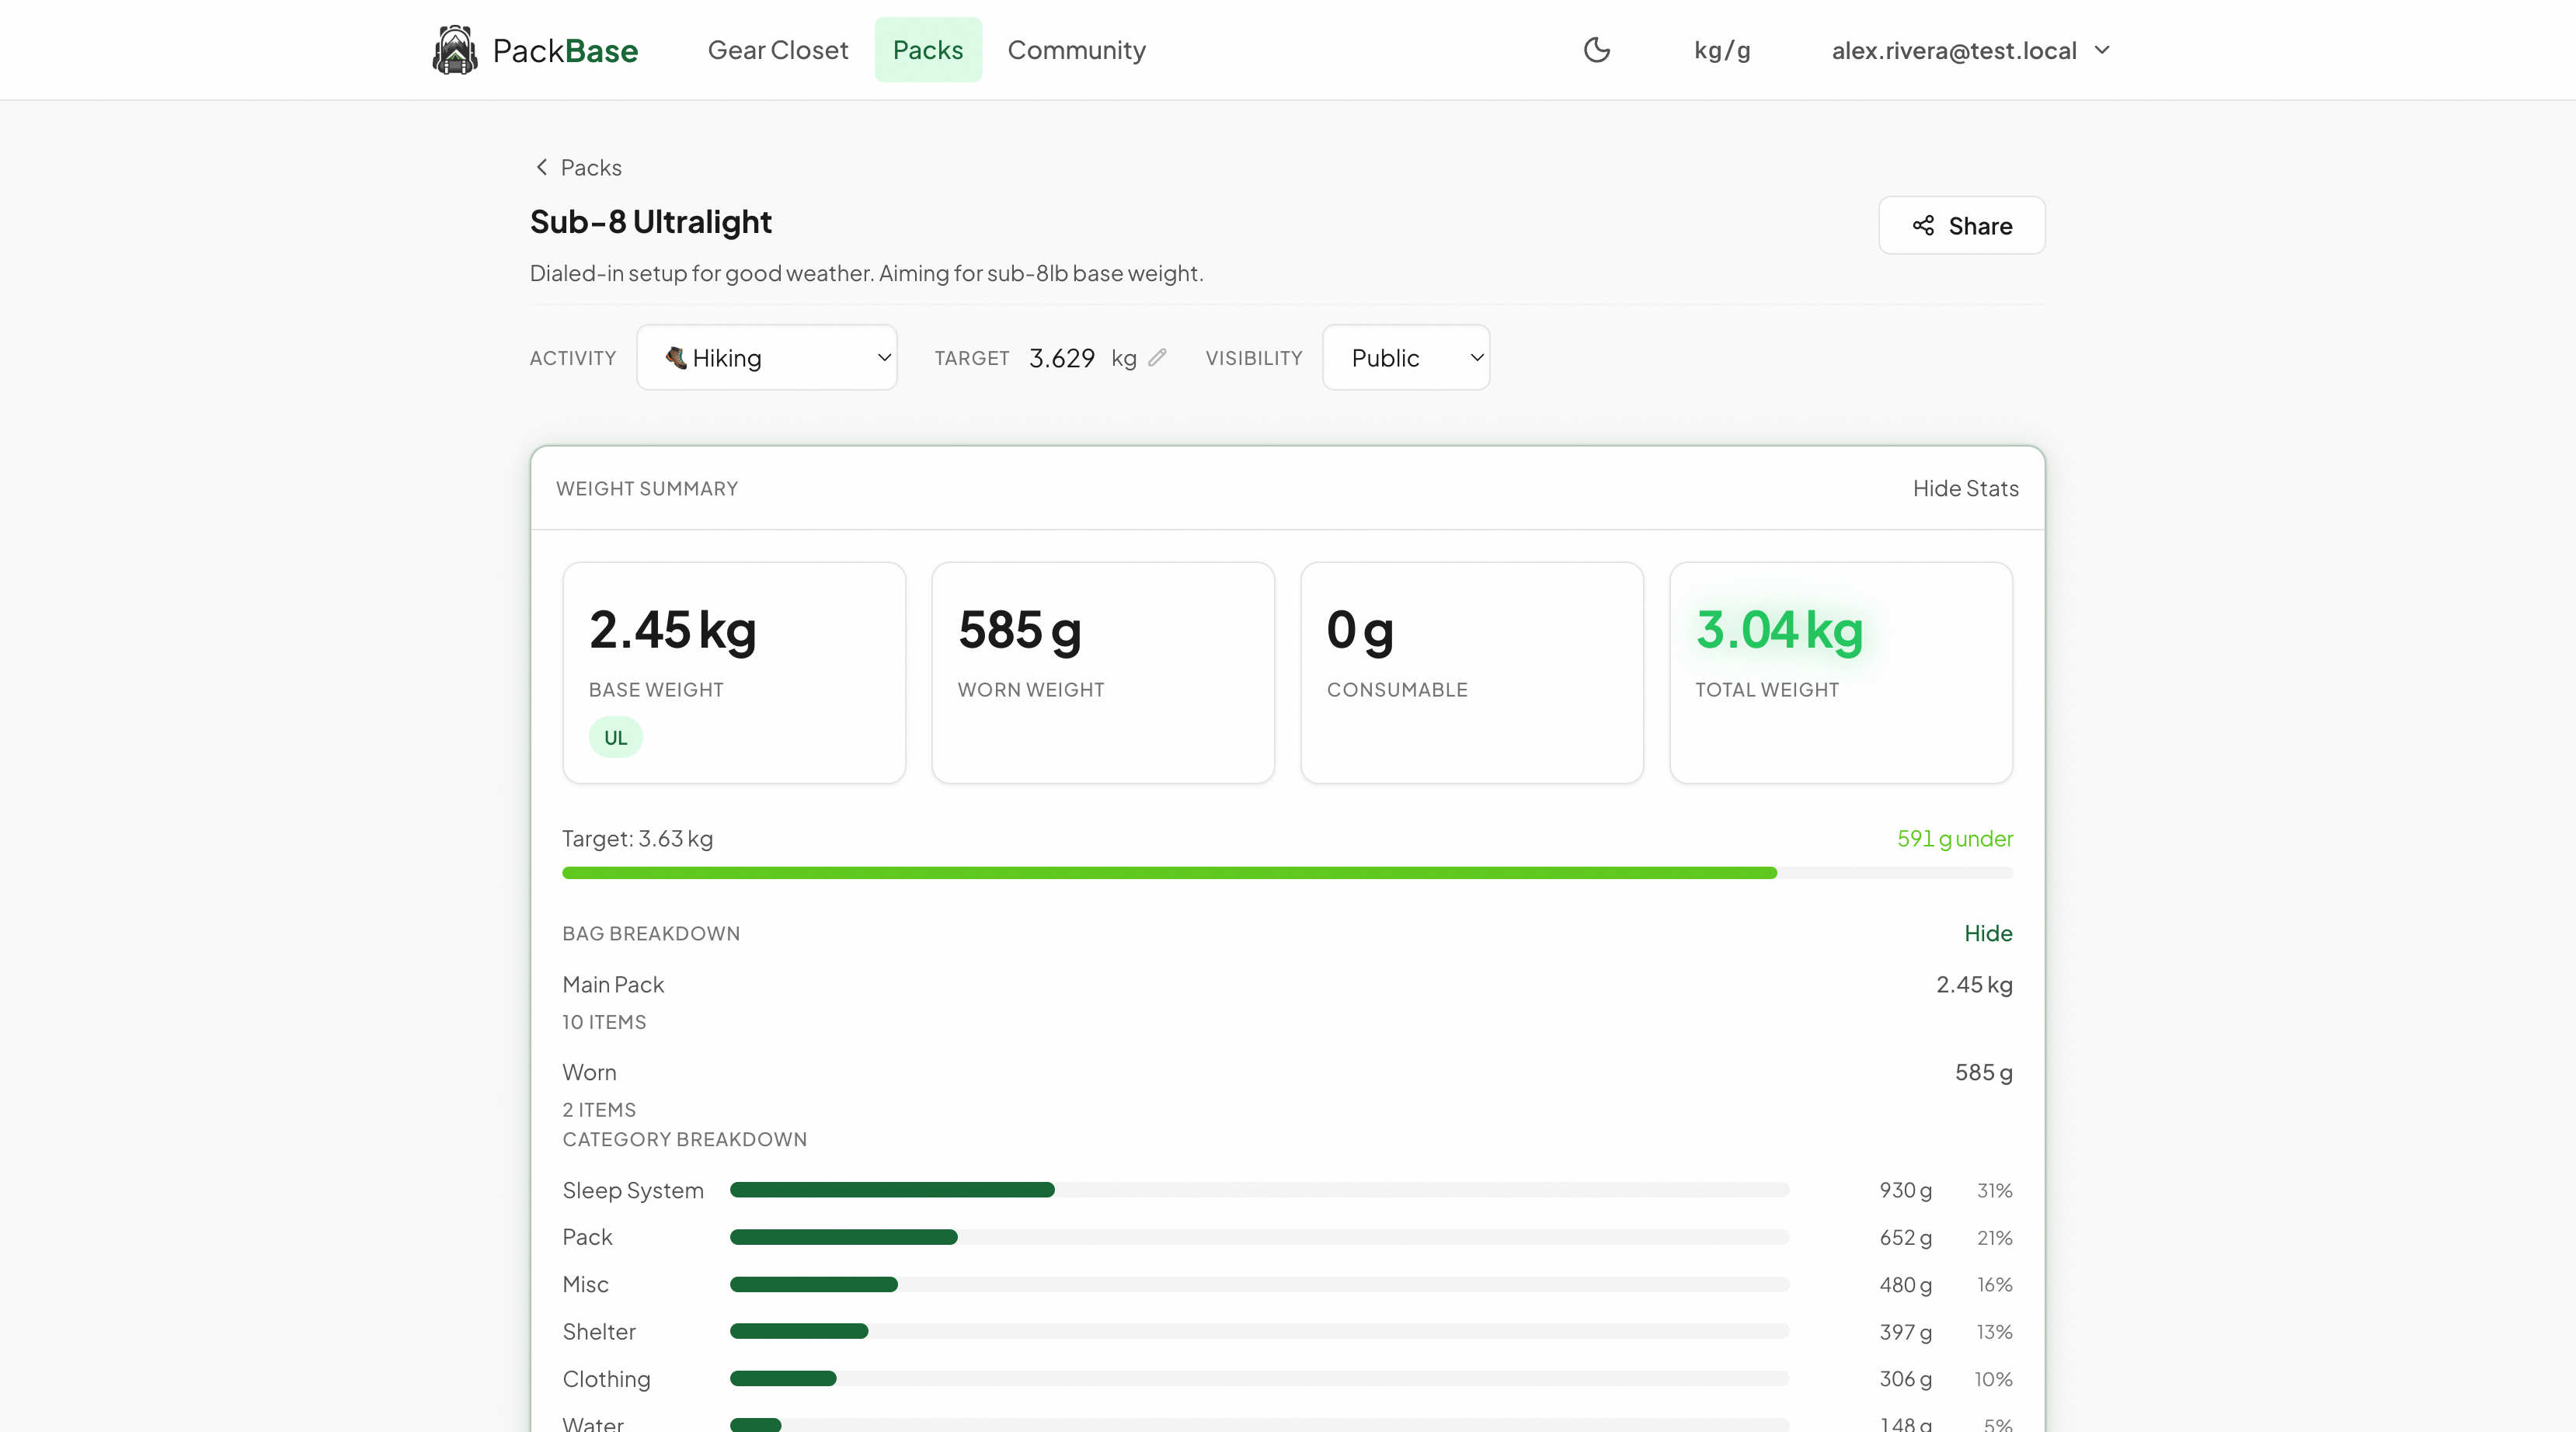
Task: Click the pack description about sub-8lb
Action: tap(866, 273)
